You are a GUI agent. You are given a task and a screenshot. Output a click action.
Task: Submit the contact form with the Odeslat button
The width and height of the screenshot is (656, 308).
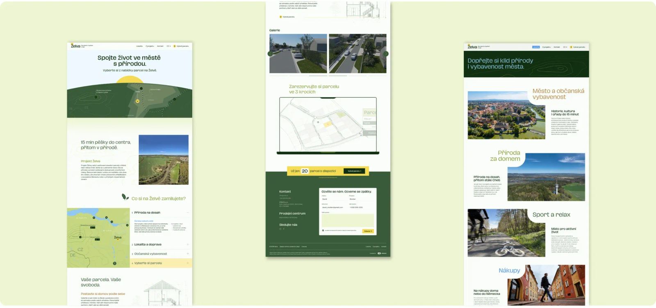point(368,231)
